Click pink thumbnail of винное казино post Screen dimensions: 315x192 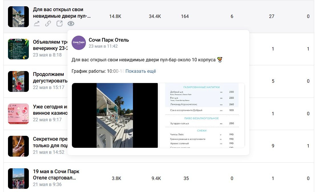coord(19,114)
